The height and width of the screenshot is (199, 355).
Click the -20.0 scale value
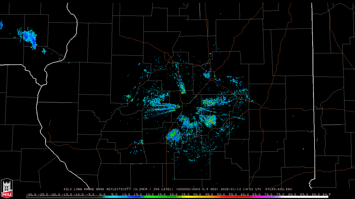click(55, 194)
